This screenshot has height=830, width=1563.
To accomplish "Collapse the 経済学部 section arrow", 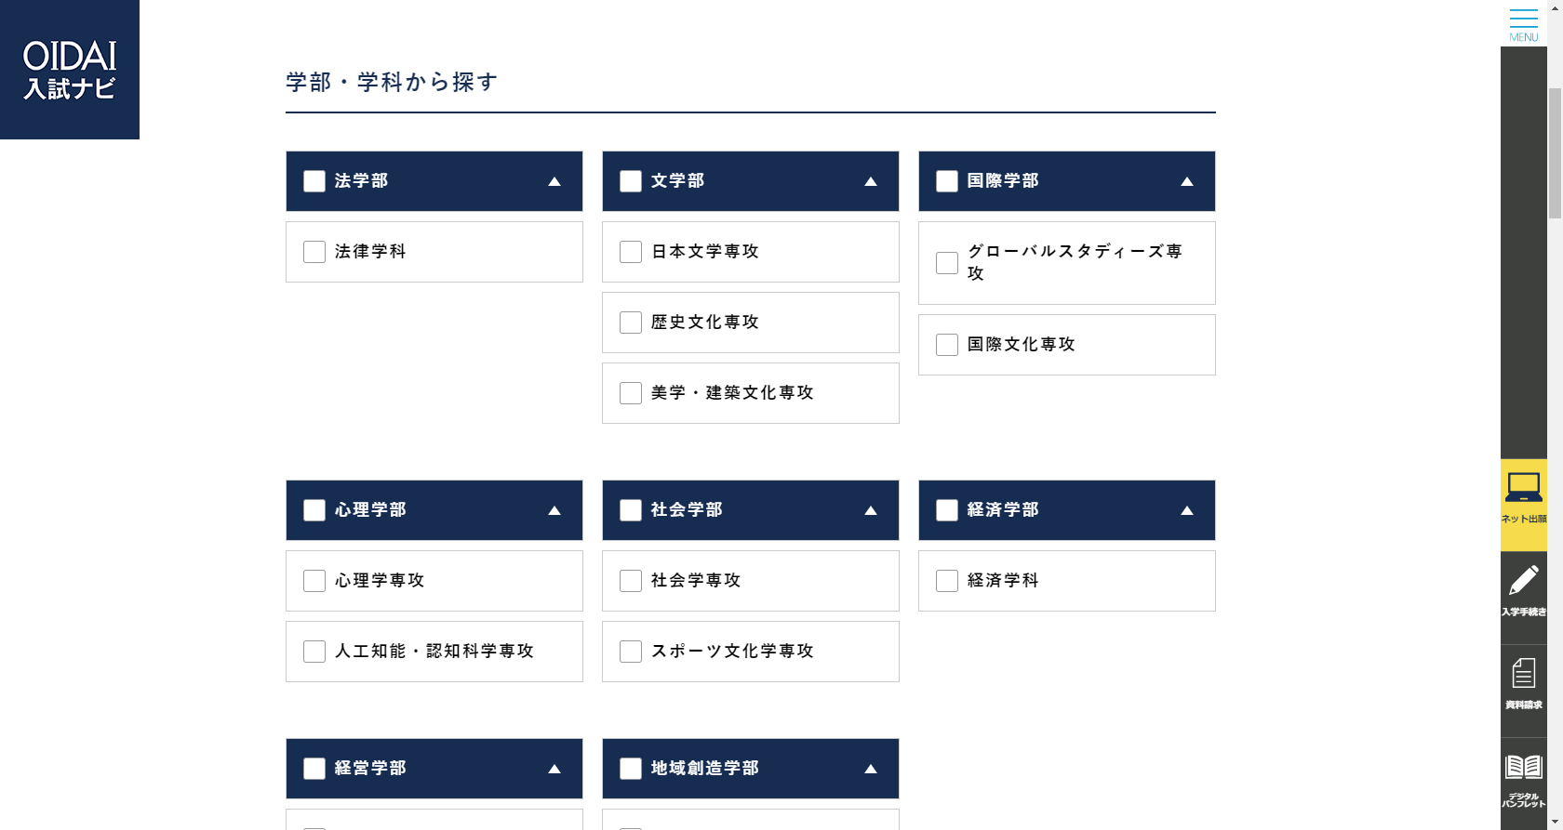I will 1187,510.
